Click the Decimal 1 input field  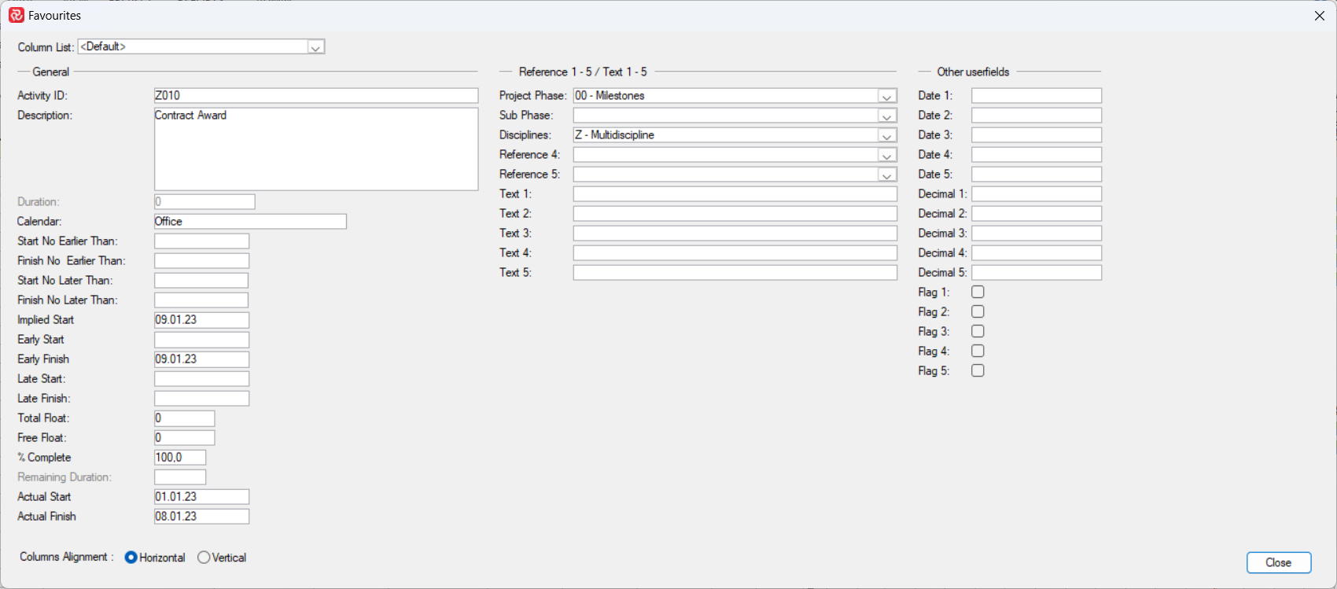pos(1037,194)
